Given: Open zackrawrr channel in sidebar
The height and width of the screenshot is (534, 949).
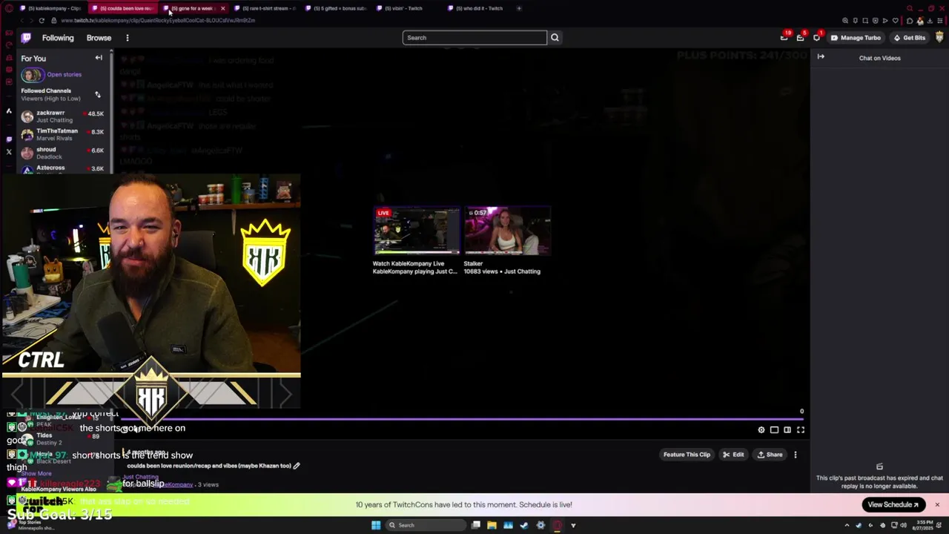Looking at the screenshot, I should (x=63, y=116).
